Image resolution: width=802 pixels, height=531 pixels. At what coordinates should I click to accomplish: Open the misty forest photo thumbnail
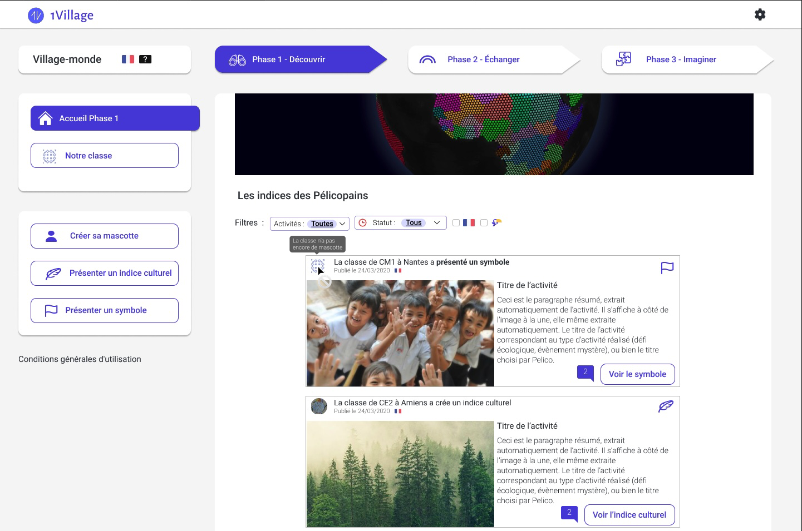point(400,474)
